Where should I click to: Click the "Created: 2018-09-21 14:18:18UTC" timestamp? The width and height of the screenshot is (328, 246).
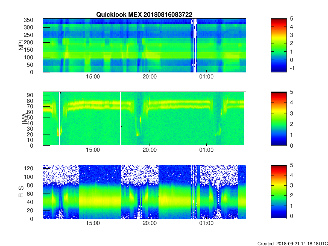click(292, 244)
